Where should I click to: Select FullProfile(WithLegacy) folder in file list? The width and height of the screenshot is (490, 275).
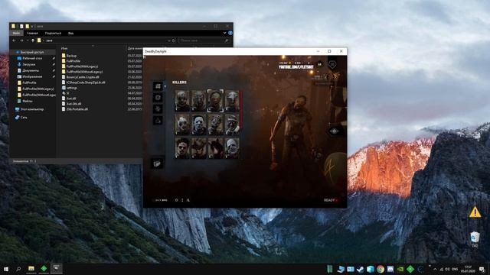[x=80, y=66]
